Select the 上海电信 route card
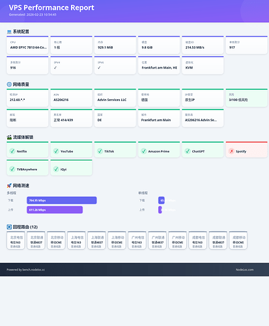This screenshot has height=326, width=269. 76,241
